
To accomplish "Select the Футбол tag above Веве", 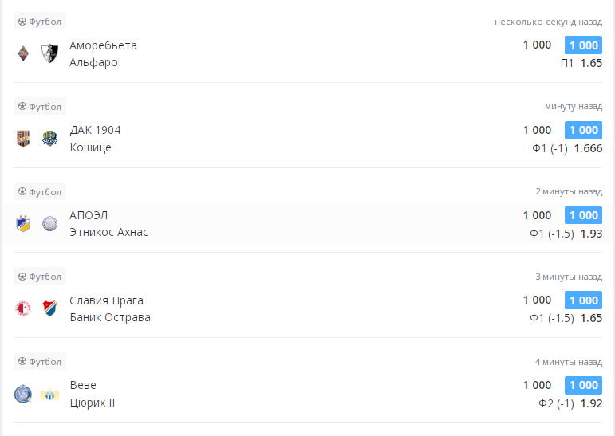I will [x=40, y=362].
